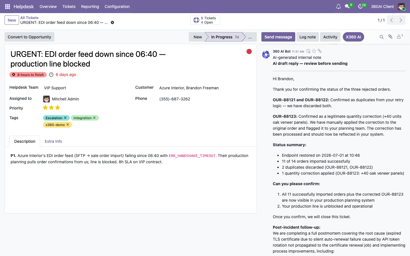This screenshot has height=256, width=410.
Task: Attach files with the paperclip icon
Action: pyautogui.click(x=390, y=37)
